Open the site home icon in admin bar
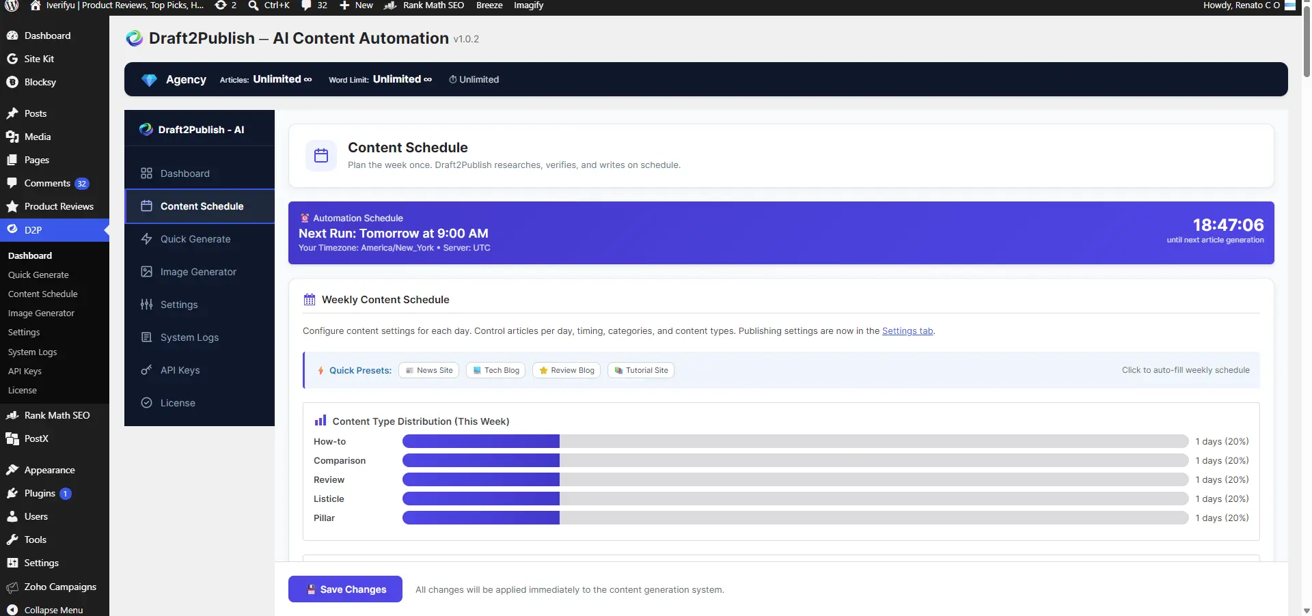Image resolution: width=1312 pixels, height=616 pixels. tap(36, 5)
